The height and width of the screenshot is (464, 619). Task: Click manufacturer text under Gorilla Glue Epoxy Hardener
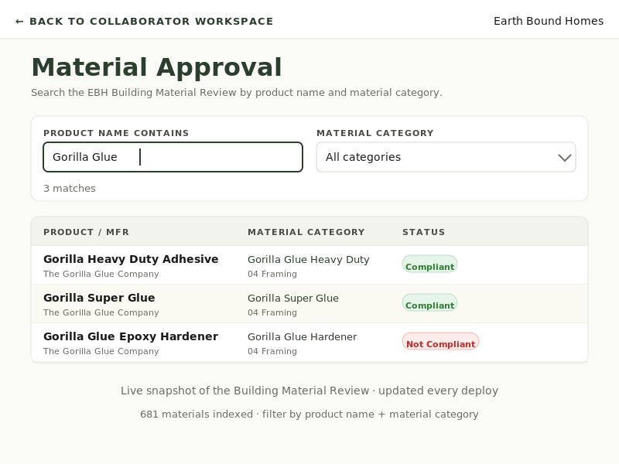101,351
